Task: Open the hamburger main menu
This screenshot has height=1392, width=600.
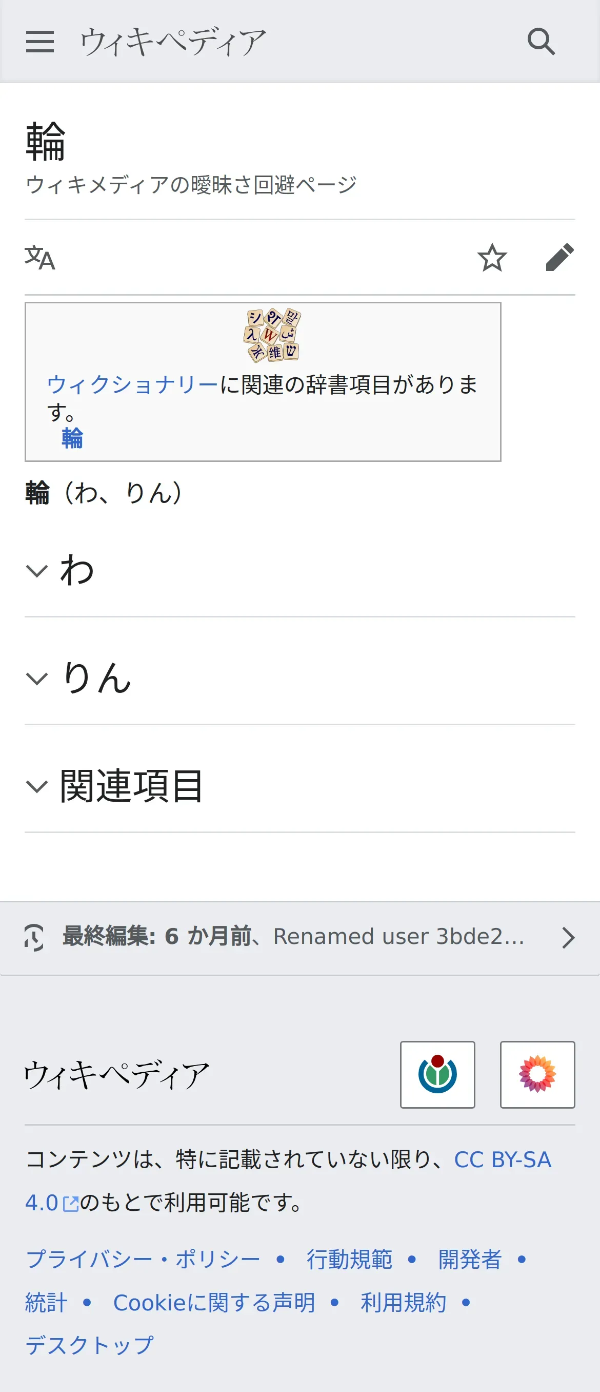Action: 40,42
